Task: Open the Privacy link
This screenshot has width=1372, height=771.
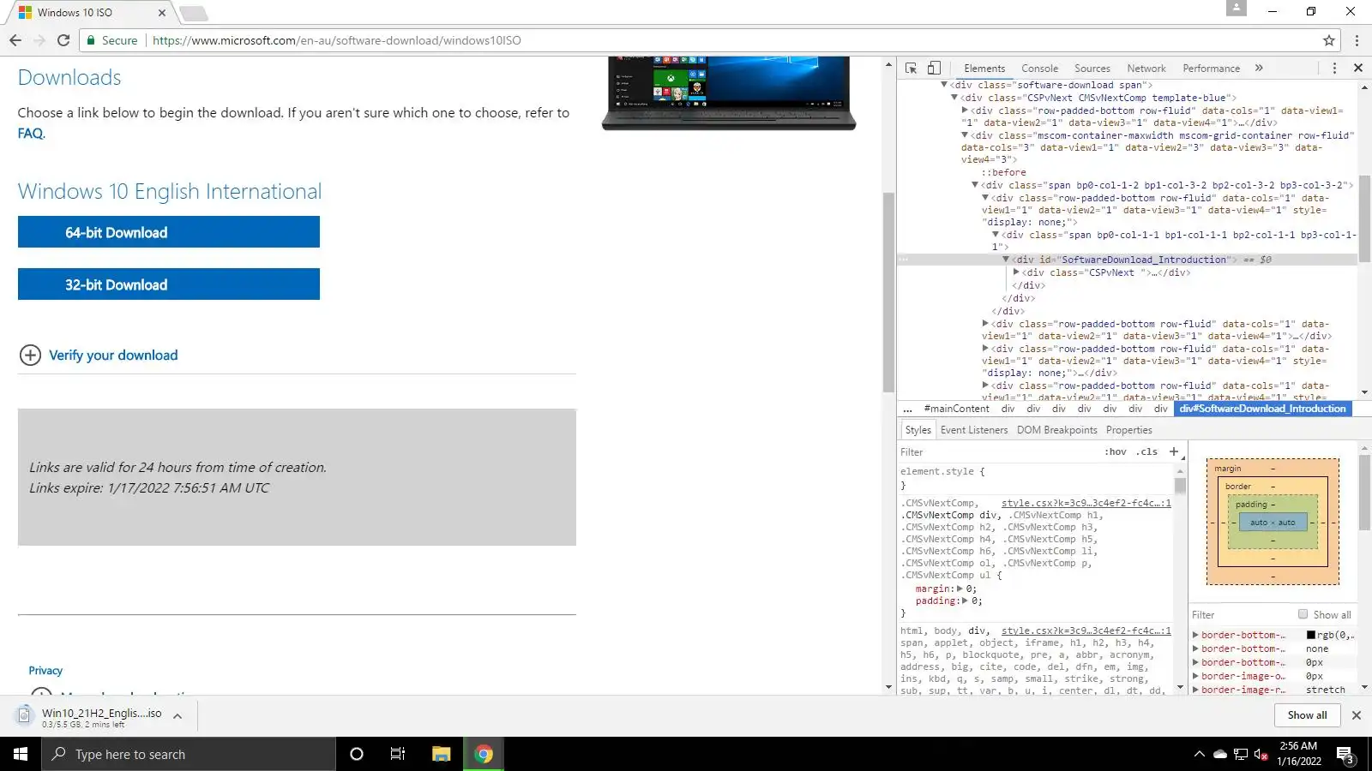Action: click(x=45, y=671)
